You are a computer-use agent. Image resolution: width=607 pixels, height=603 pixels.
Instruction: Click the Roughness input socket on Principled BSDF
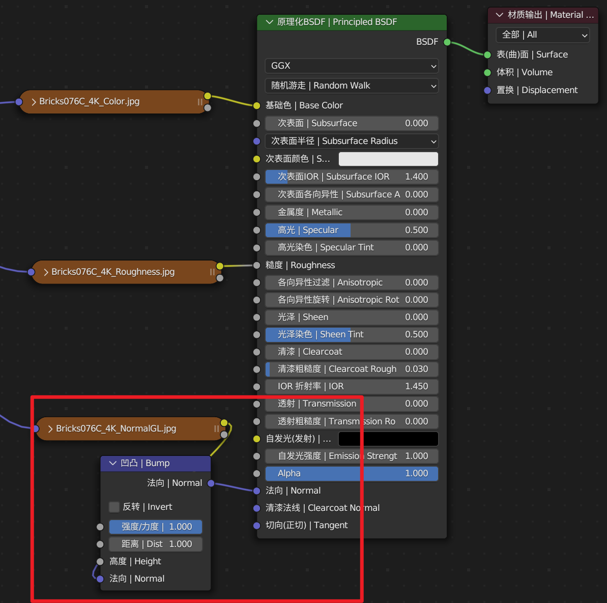point(257,265)
